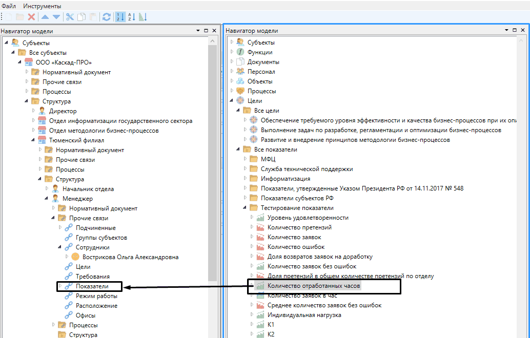Select Количество отработанных часов indicator
This screenshot has width=530, height=338.
pyautogui.click(x=314, y=286)
